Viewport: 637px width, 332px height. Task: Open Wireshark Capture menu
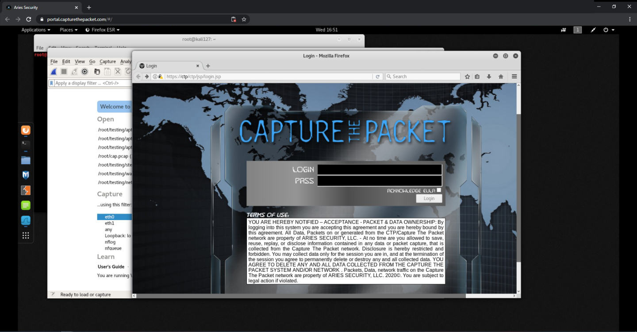click(x=107, y=62)
